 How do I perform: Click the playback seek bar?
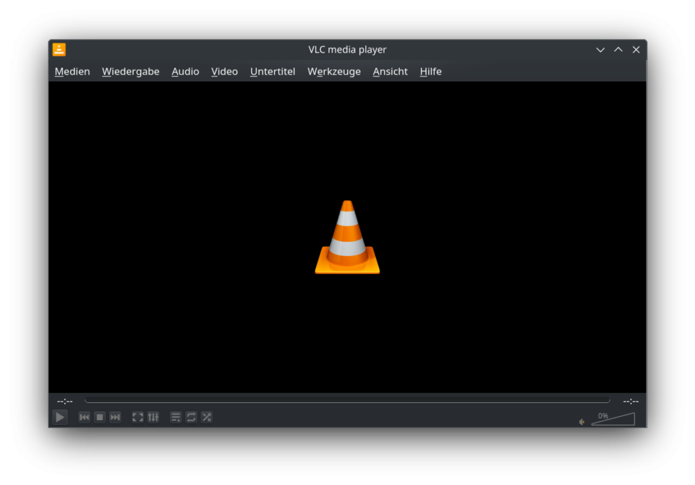pos(347,401)
